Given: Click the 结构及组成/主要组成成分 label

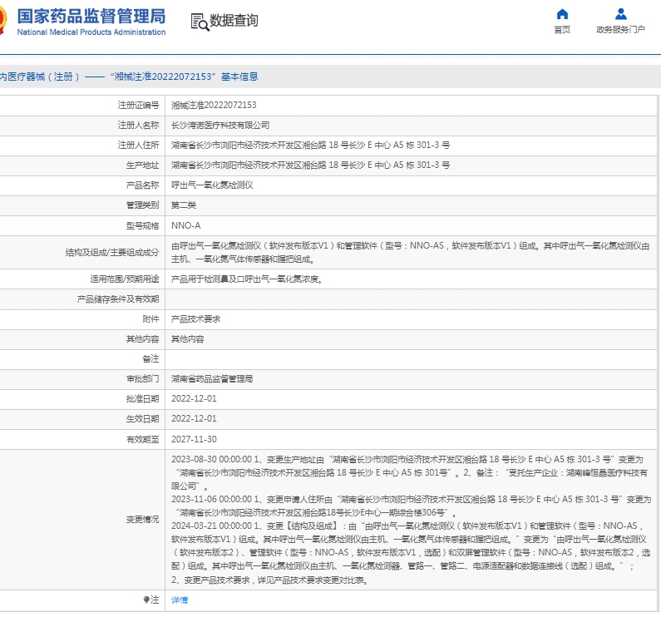Looking at the screenshot, I should [112, 252].
